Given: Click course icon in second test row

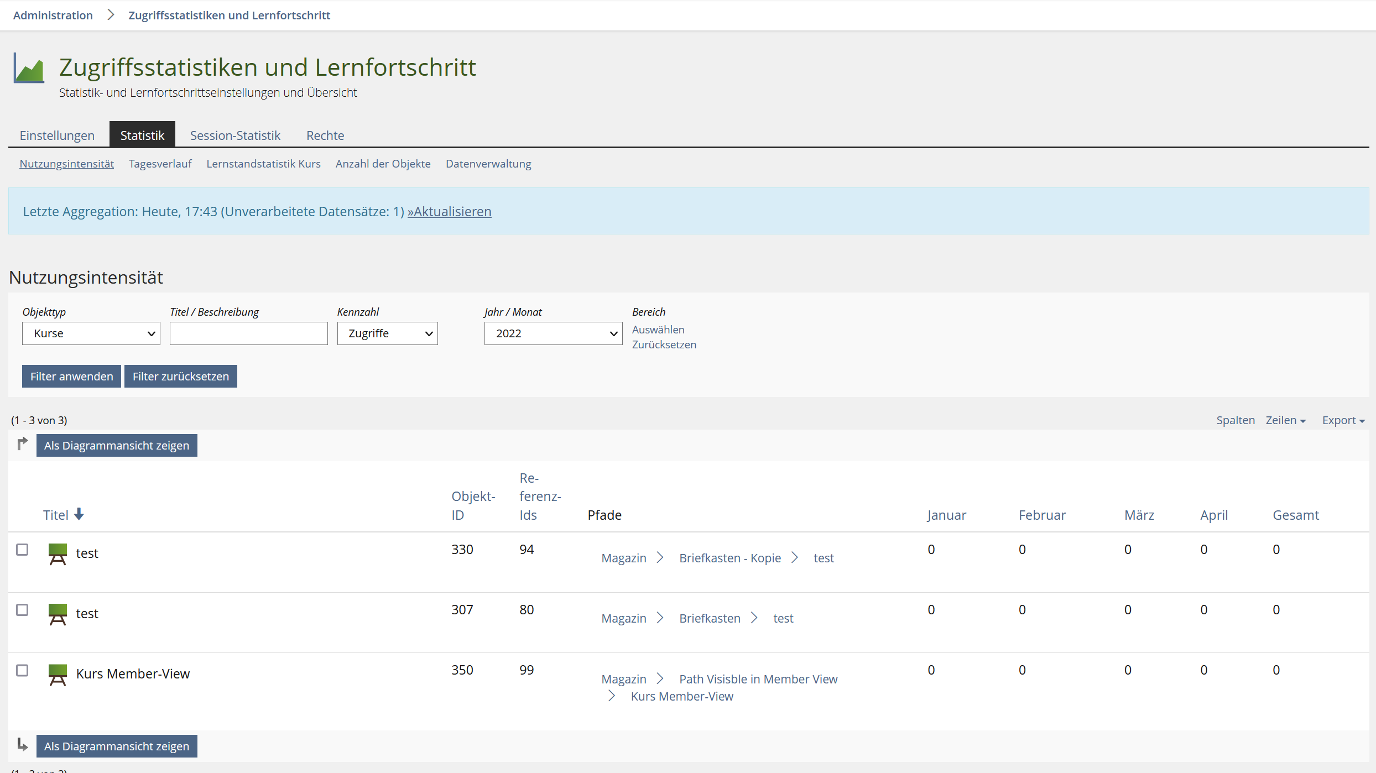Looking at the screenshot, I should click(58, 614).
